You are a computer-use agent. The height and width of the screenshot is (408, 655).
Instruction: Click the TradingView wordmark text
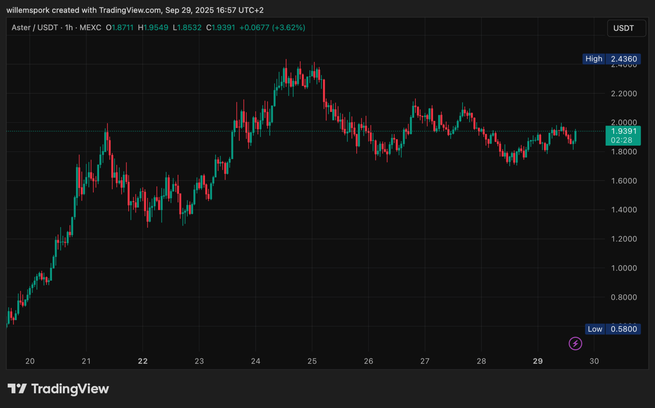pyautogui.click(x=70, y=389)
